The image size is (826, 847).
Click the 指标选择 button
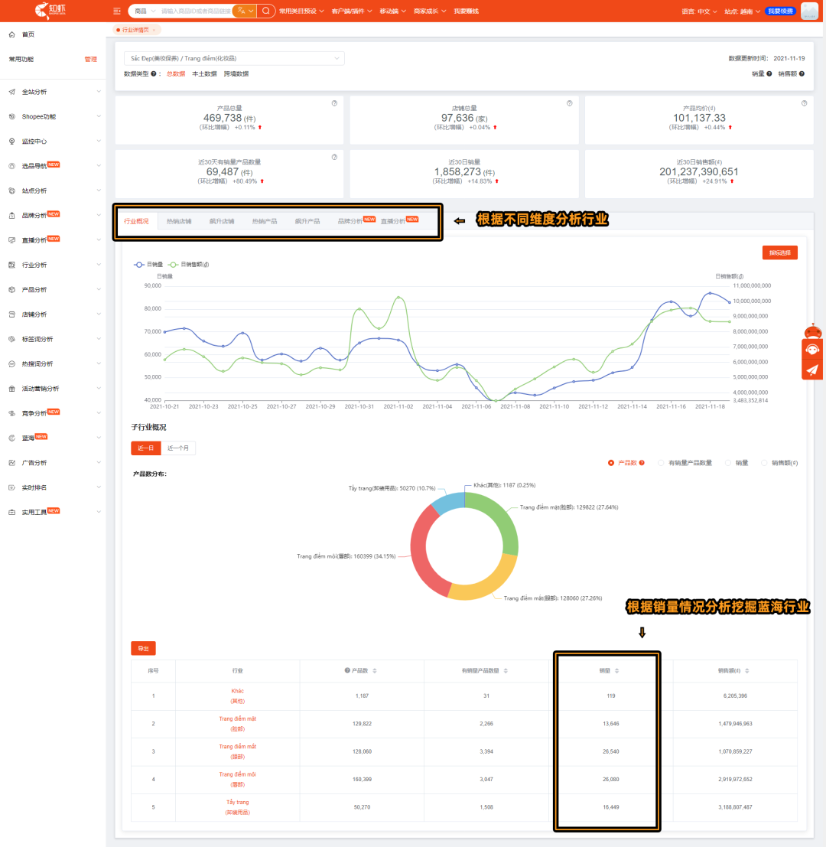[779, 252]
